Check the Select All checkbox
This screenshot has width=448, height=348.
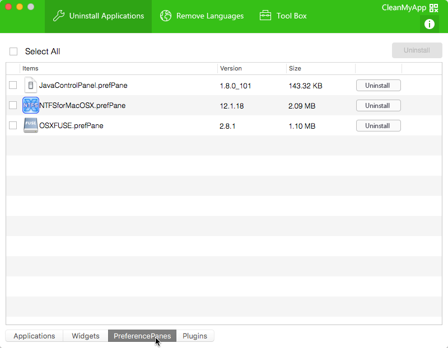tap(13, 51)
